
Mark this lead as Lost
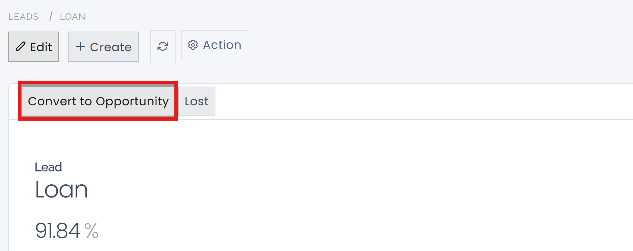tap(196, 101)
